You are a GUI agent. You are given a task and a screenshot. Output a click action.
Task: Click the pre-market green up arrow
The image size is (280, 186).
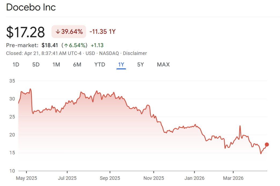pos(65,45)
